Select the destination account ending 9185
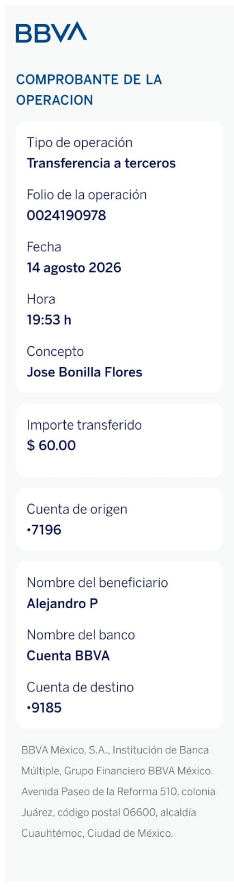This screenshot has width=234, height=895. pos(44,708)
